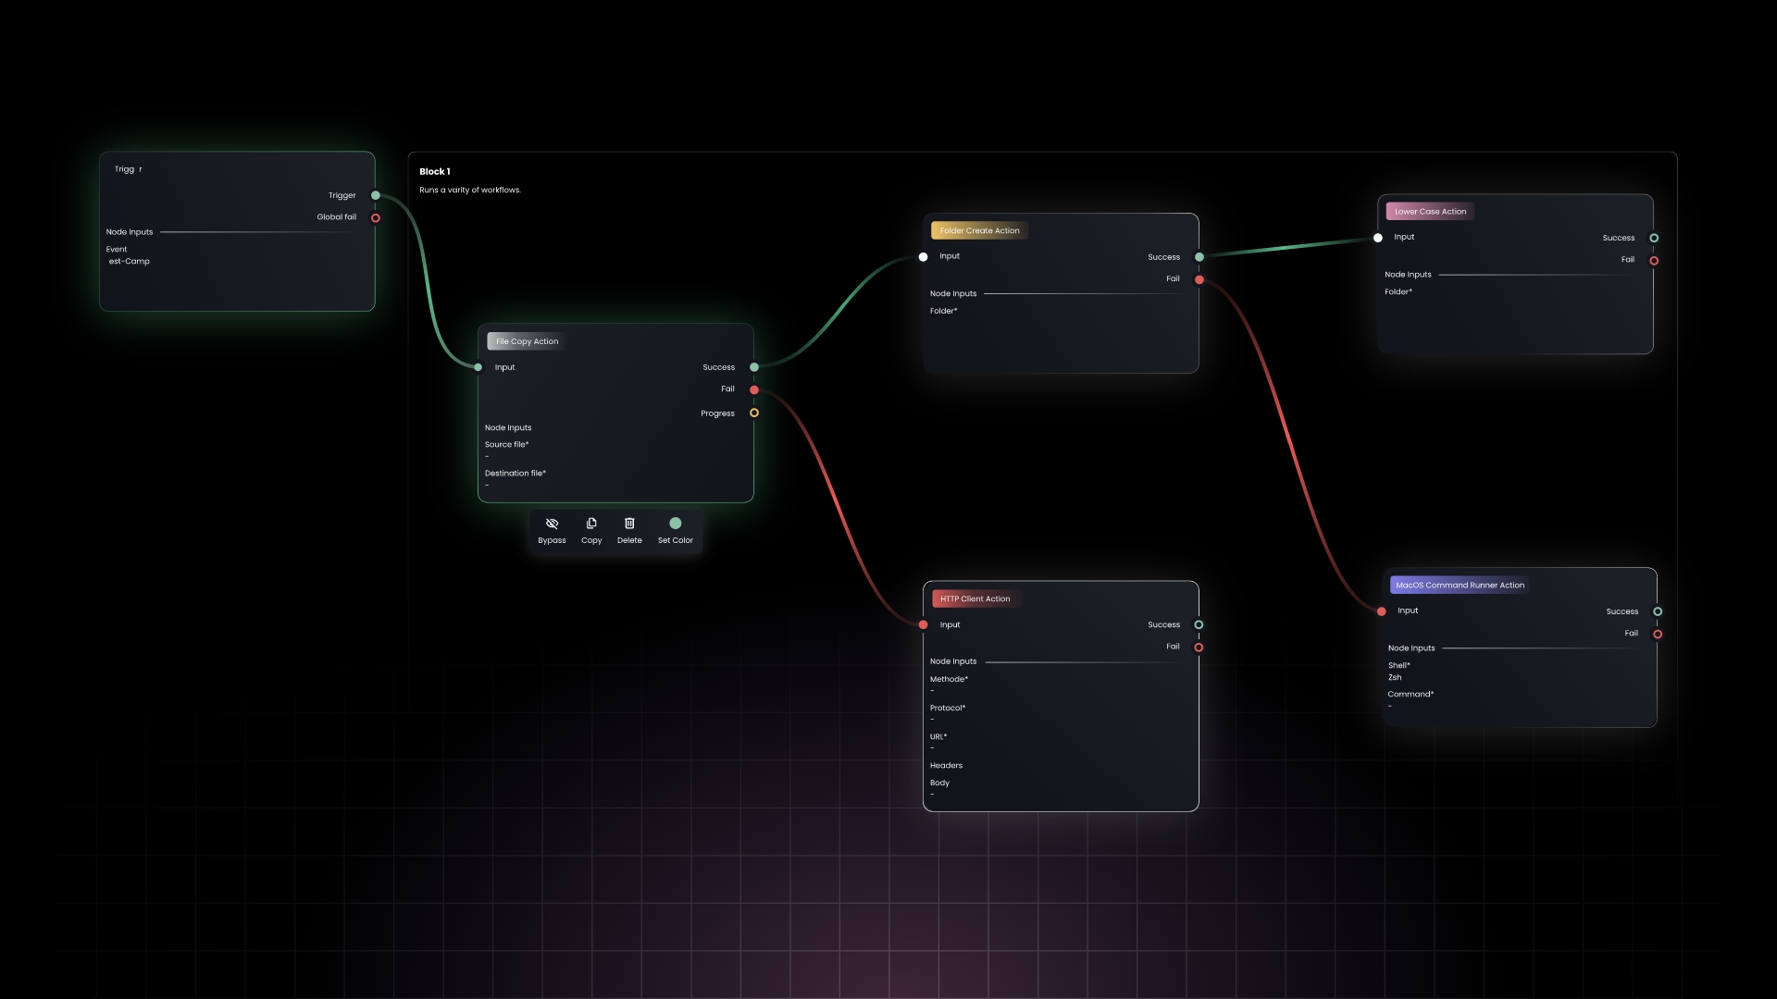This screenshot has height=999, width=1777.
Task: Select the HTTP Client Action title tag
Action: point(975,598)
